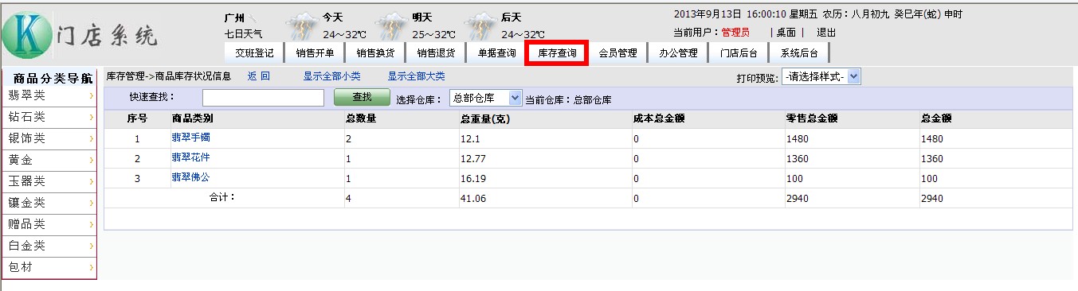1078x291 pixels.
Task: Click the 成本总金额 column header
Action: pyautogui.click(x=660, y=118)
